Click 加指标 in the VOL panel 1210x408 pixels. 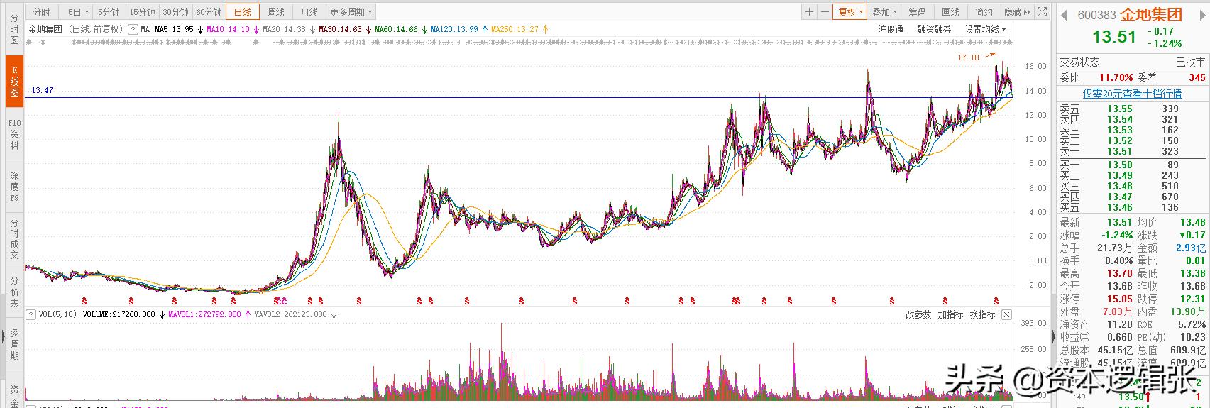coord(950,314)
